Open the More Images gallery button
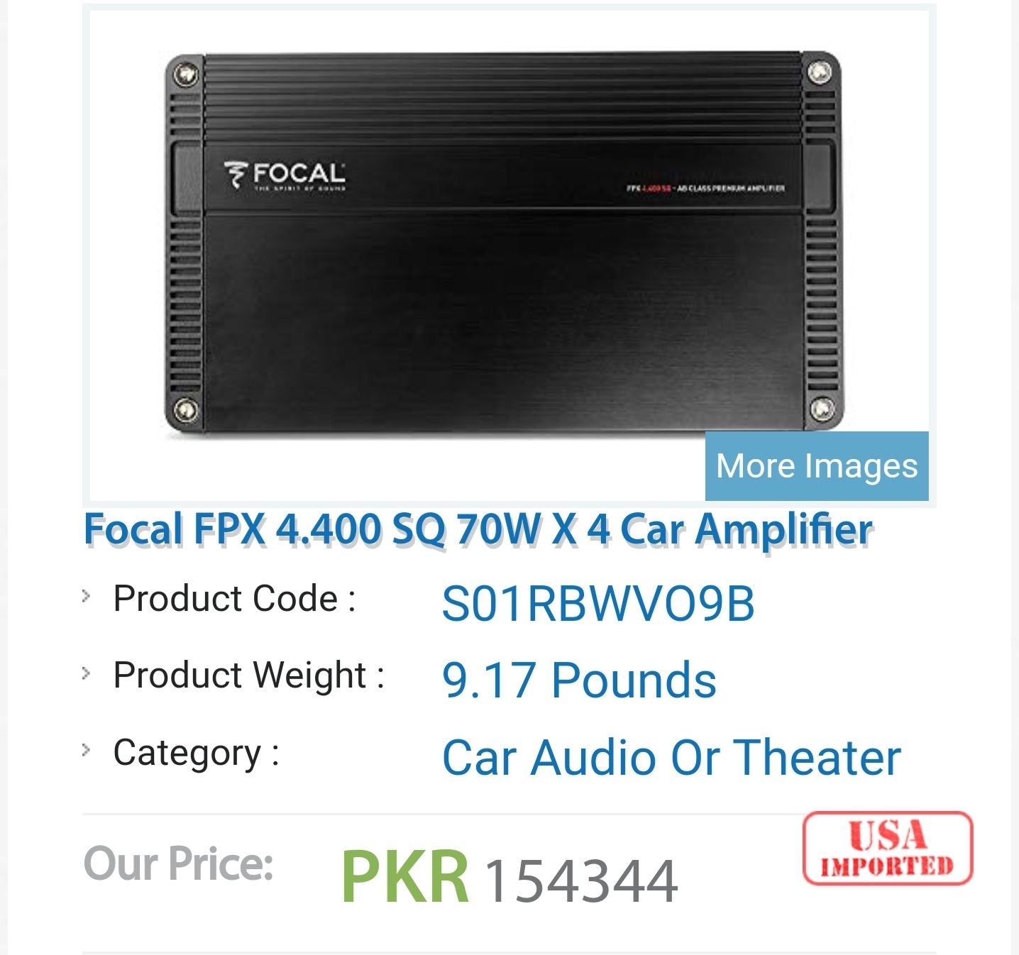 [817, 466]
